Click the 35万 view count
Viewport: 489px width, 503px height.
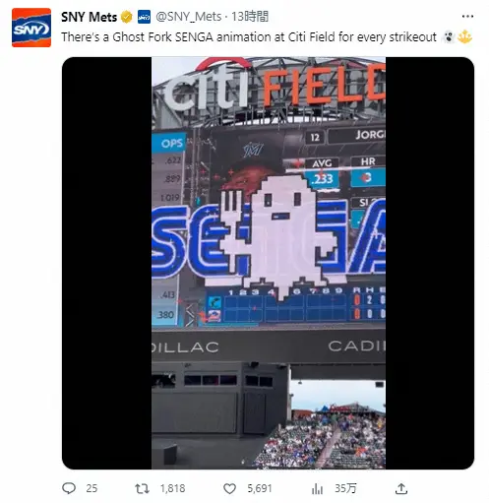click(345, 488)
